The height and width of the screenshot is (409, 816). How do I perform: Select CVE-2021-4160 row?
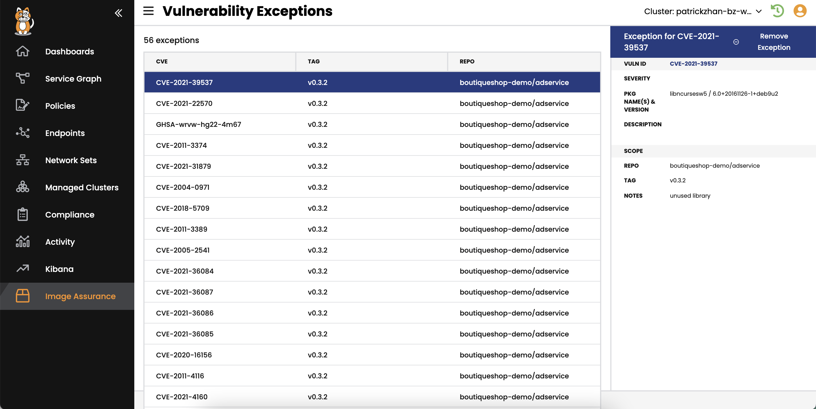(372, 397)
